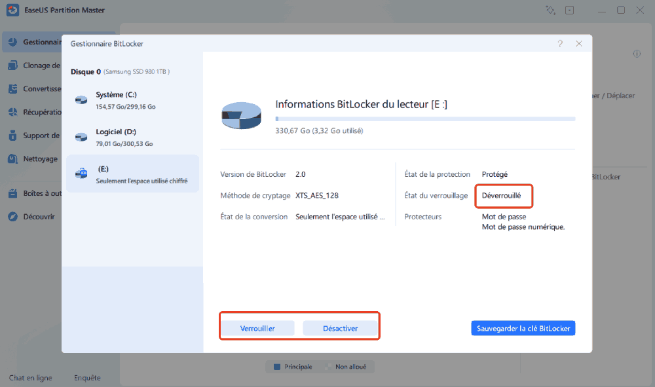The width and height of the screenshot is (655, 387).
Task: Click the Protégé protection status value
Action: (495, 174)
